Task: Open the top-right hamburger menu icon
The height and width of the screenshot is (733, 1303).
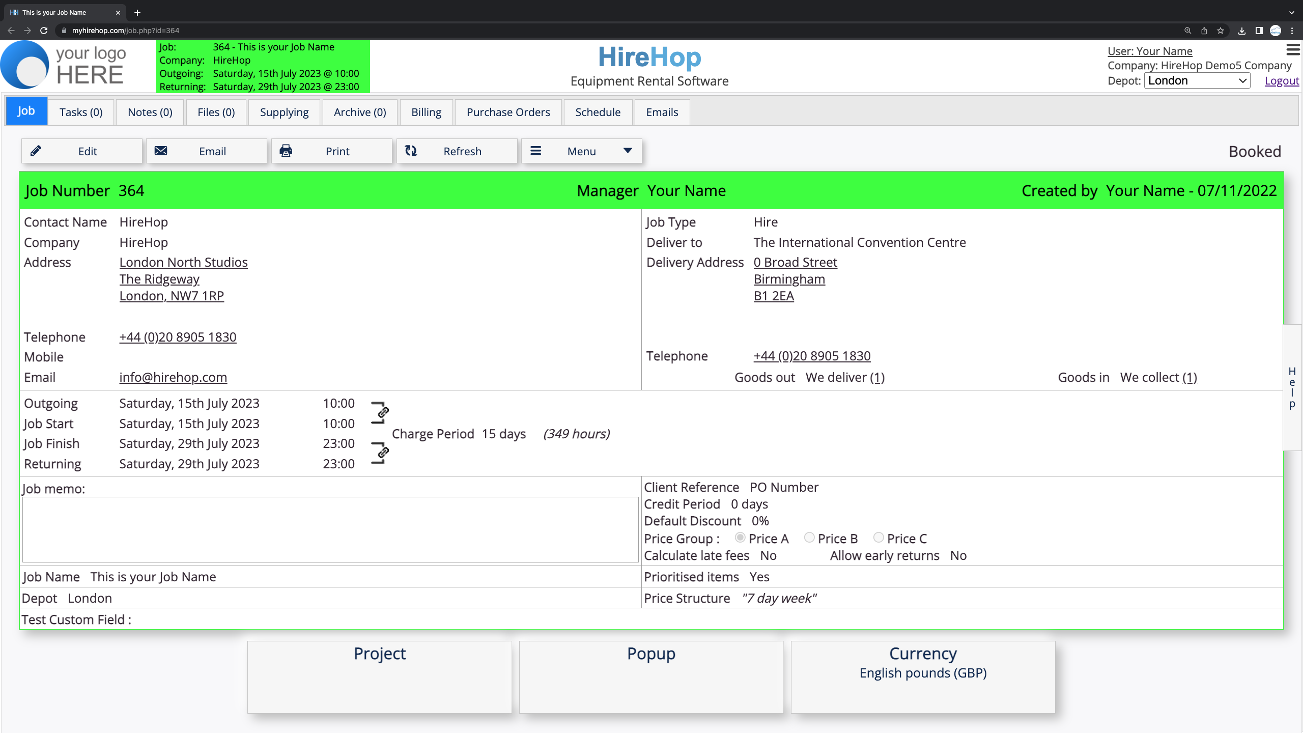Action: 1293,50
